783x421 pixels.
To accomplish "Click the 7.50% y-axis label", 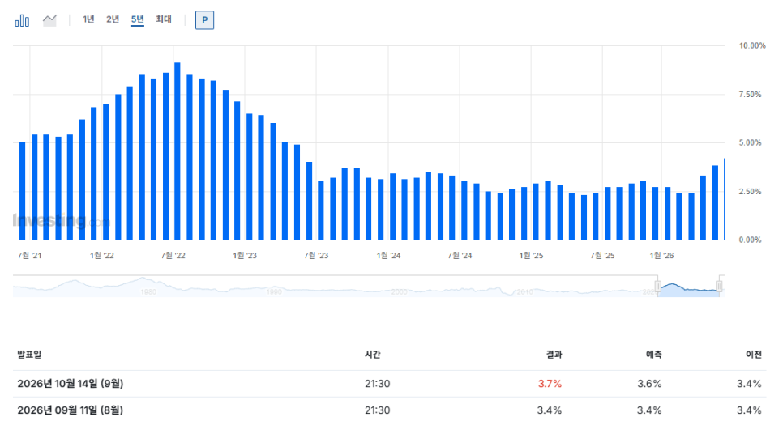I will (x=750, y=94).
